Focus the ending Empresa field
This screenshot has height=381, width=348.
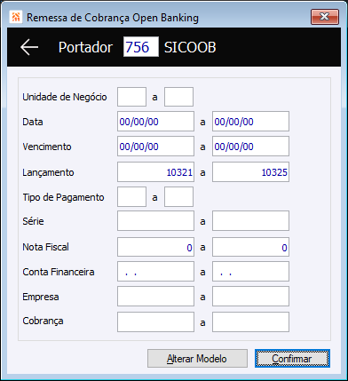(250, 297)
